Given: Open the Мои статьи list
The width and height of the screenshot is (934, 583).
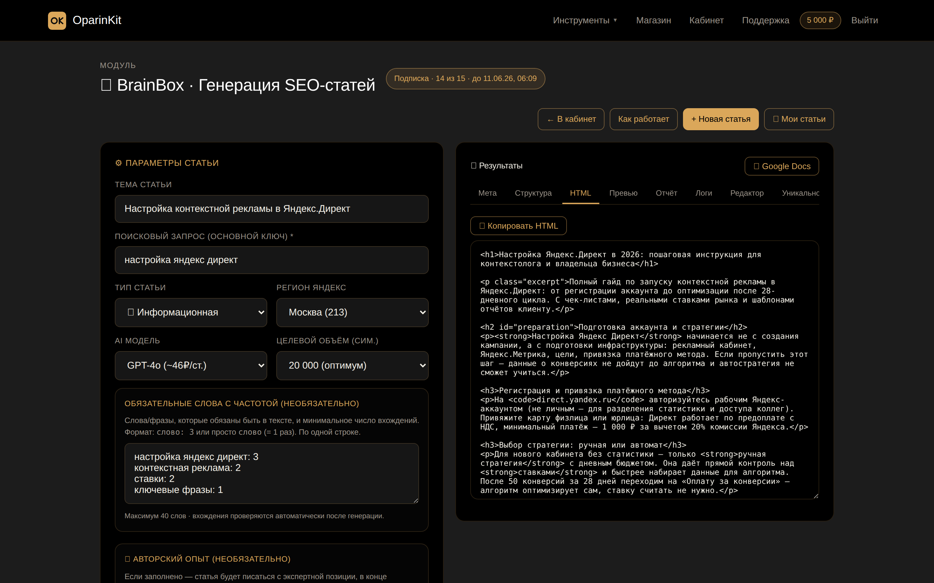Looking at the screenshot, I should 799,119.
